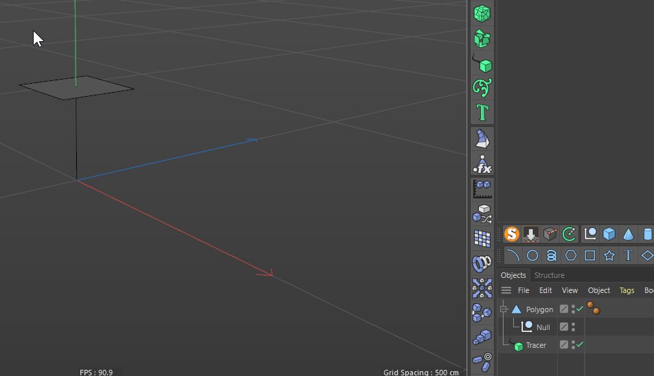Select the MoInstance rings icon
654x376 pixels.
pos(482,263)
